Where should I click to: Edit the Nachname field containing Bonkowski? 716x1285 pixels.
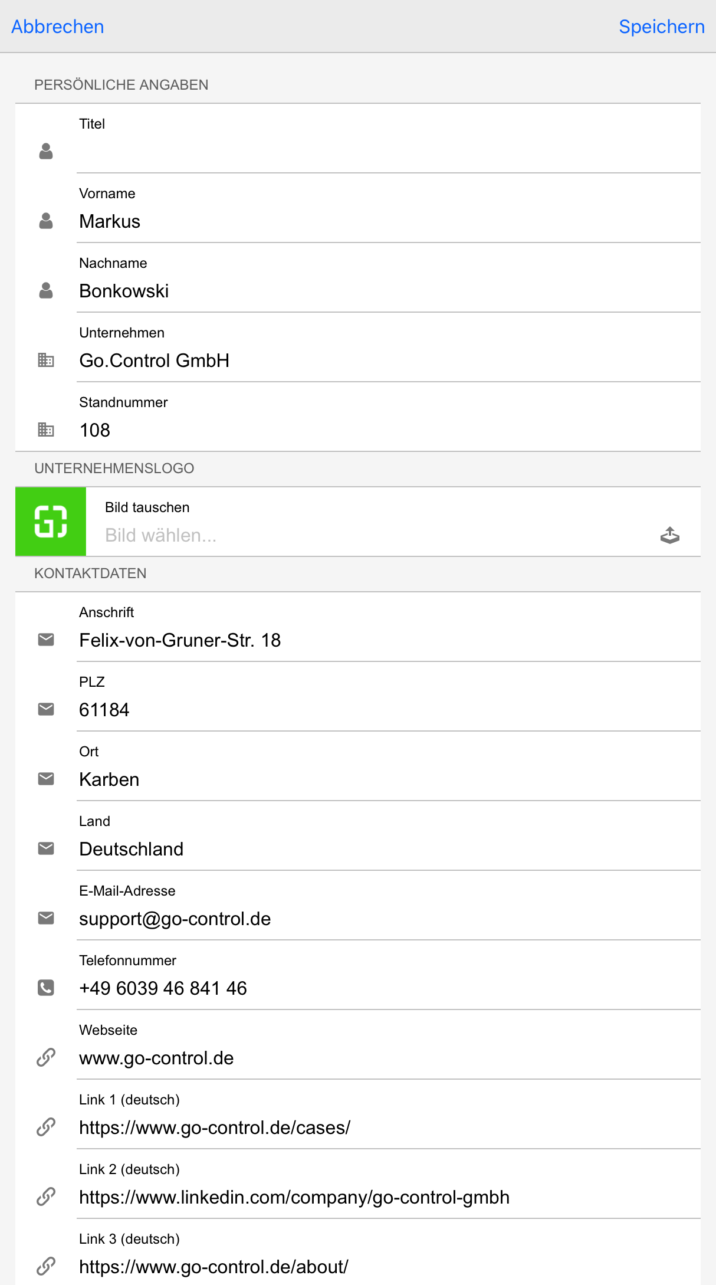tap(389, 291)
